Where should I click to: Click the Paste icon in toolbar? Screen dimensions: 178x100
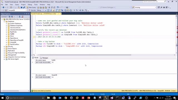(54, 7)
